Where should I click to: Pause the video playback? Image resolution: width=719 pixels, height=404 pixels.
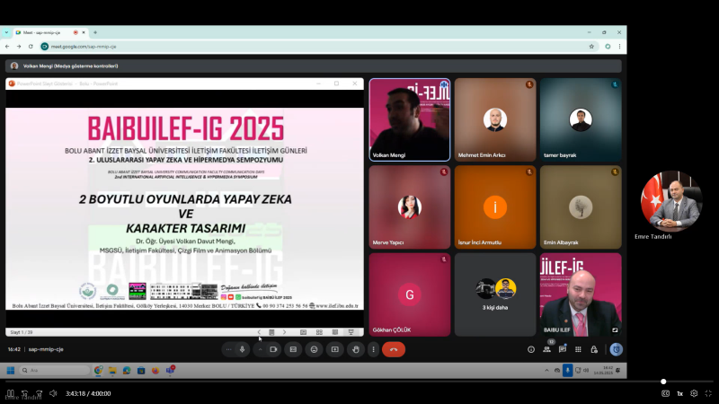10,393
